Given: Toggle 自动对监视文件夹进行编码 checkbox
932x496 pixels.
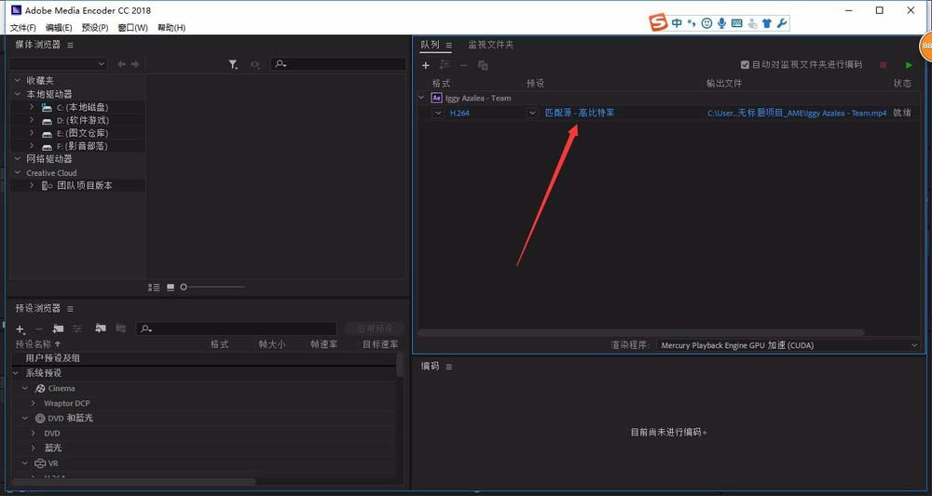Looking at the screenshot, I should (745, 64).
